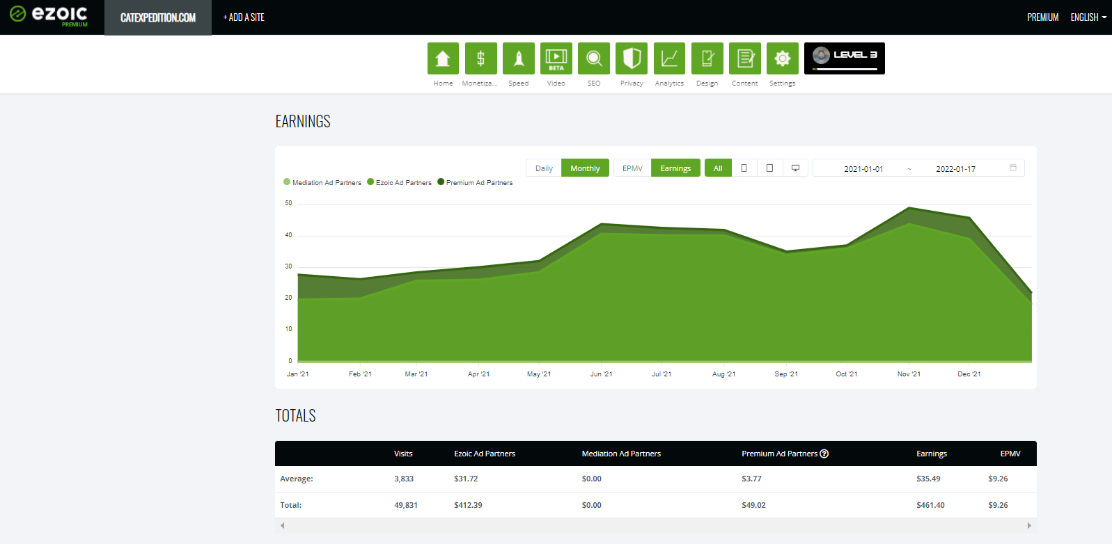The image size is (1112, 544).
Task: Open the Settings gear icon
Action: pos(783,58)
